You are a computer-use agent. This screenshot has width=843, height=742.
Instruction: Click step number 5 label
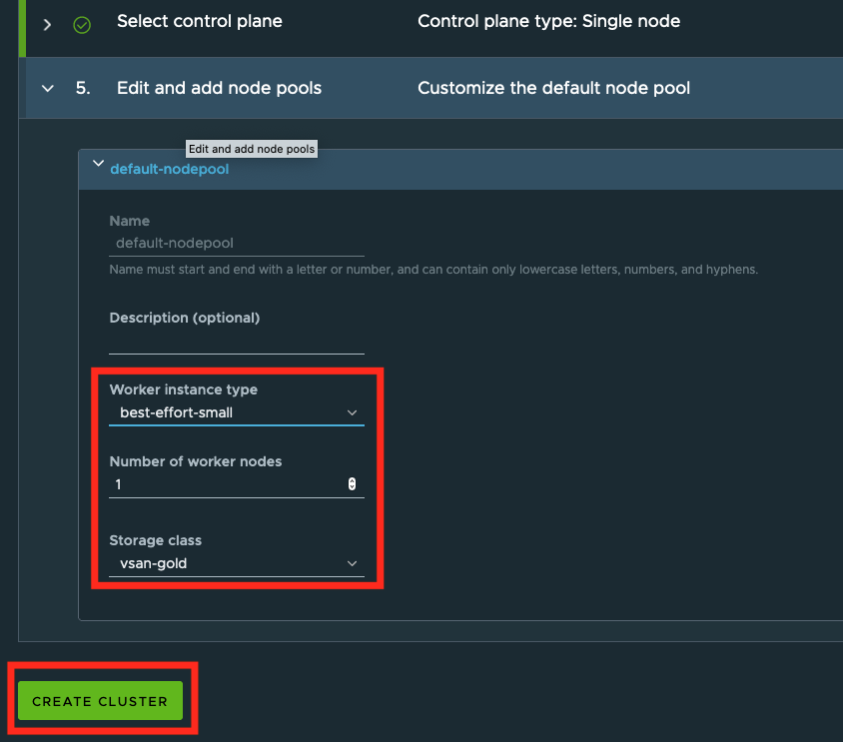83,88
